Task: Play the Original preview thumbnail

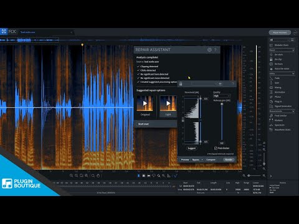Action: [145, 103]
